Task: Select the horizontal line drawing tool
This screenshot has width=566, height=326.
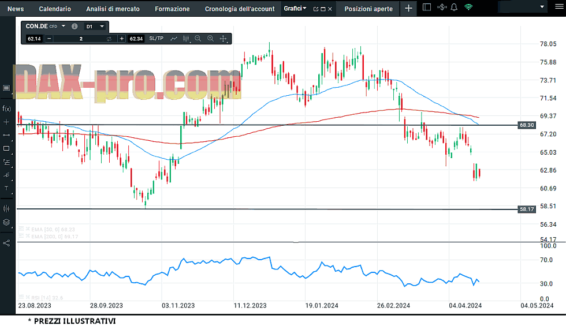Action: [6, 135]
